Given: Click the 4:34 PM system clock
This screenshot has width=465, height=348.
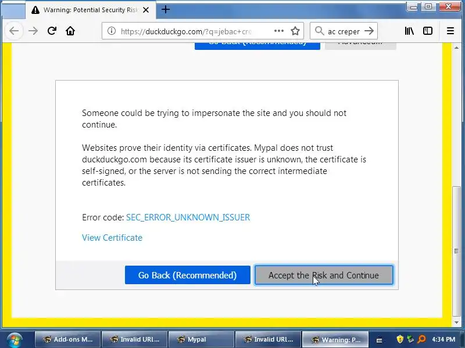Looking at the screenshot, I should coord(443,339).
